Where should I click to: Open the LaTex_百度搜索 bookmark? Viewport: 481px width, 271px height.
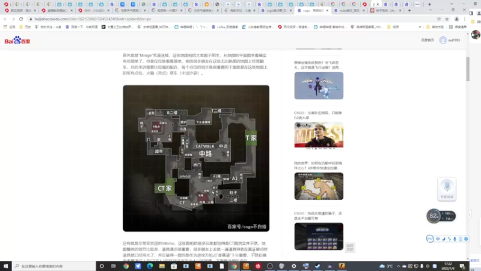pyautogui.click(x=224, y=27)
